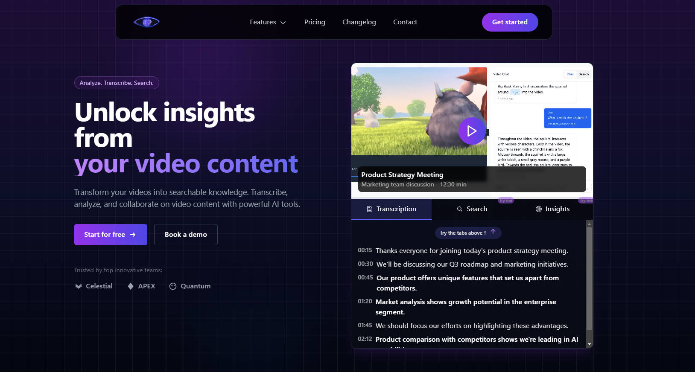Click the Celestial logo icon

point(79,286)
